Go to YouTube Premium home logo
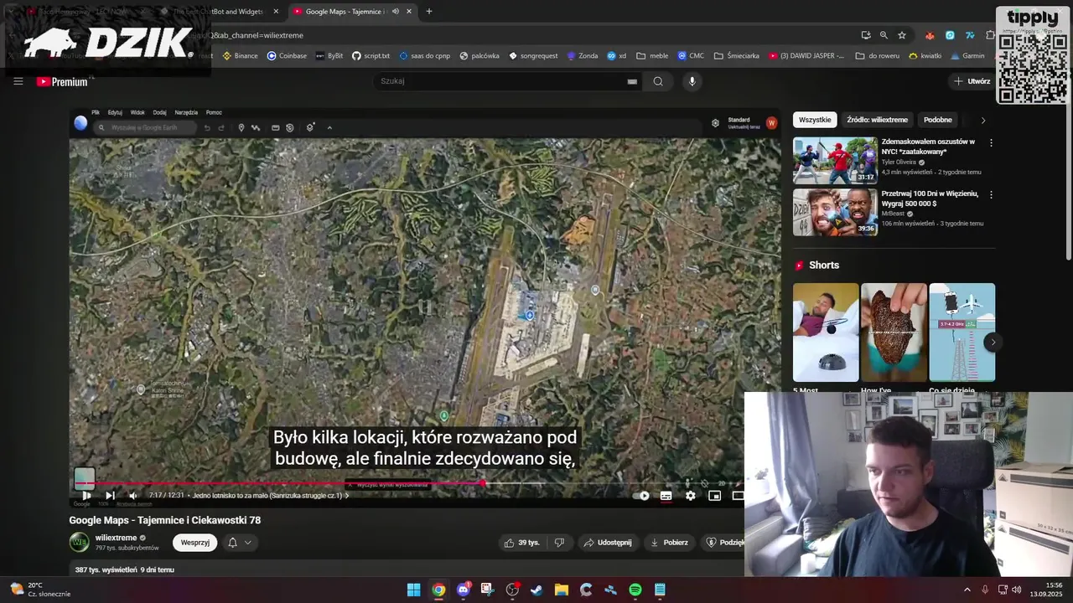The height and width of the screenshot is (603, 1073). (63, 81)
